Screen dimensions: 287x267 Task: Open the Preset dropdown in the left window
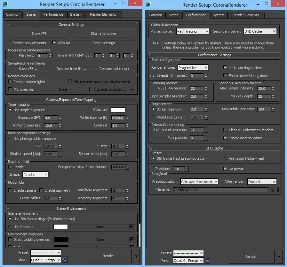(x=45, y=253)
